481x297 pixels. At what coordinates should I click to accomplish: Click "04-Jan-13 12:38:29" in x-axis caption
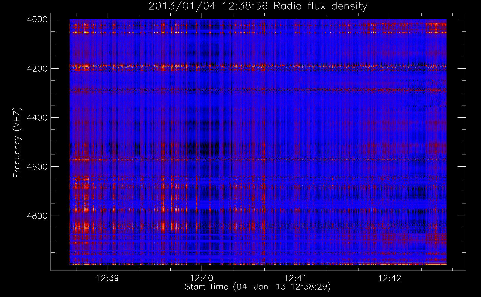282,287
